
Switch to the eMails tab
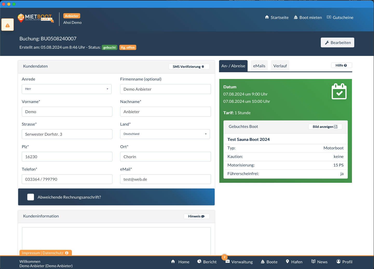click(259, 66)
